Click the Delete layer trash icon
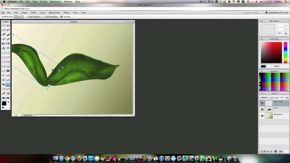Viewport: 290px width, 163px height. pos(264,151)
